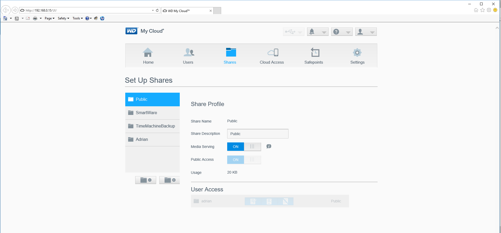The image size is (501, 233).
Task: Click the RSS feeds icon
Action: click(x=17, y=18)
